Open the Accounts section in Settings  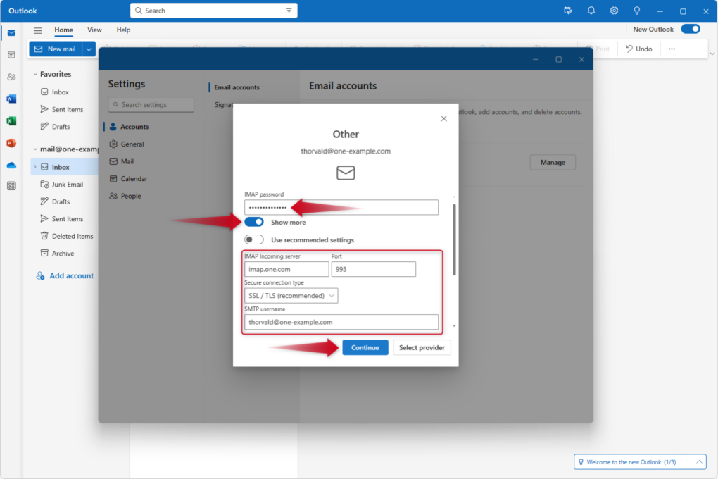point(134,126)
